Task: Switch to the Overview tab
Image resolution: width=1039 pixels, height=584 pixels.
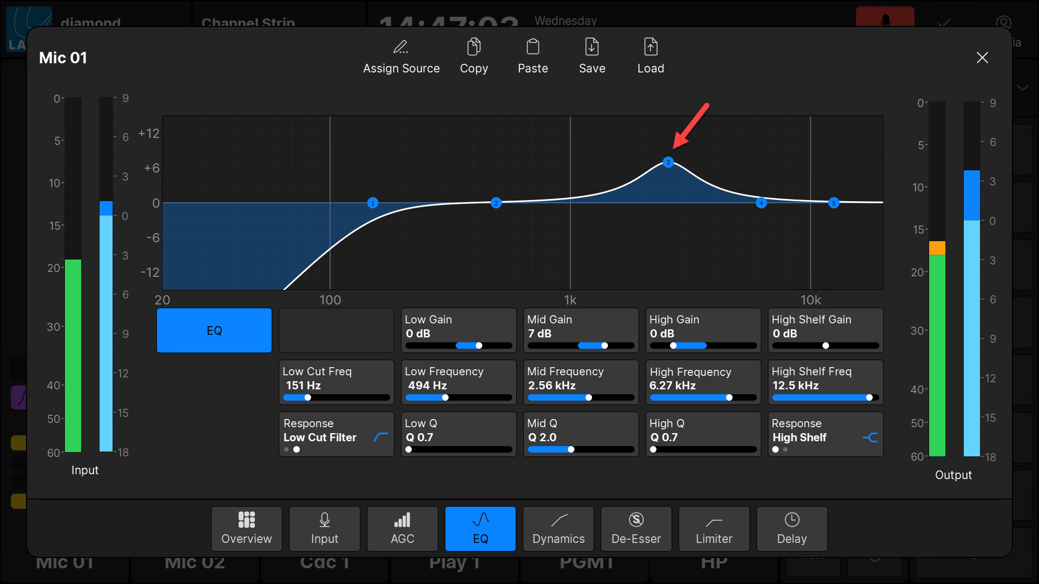Action: [x=246, y=528]
